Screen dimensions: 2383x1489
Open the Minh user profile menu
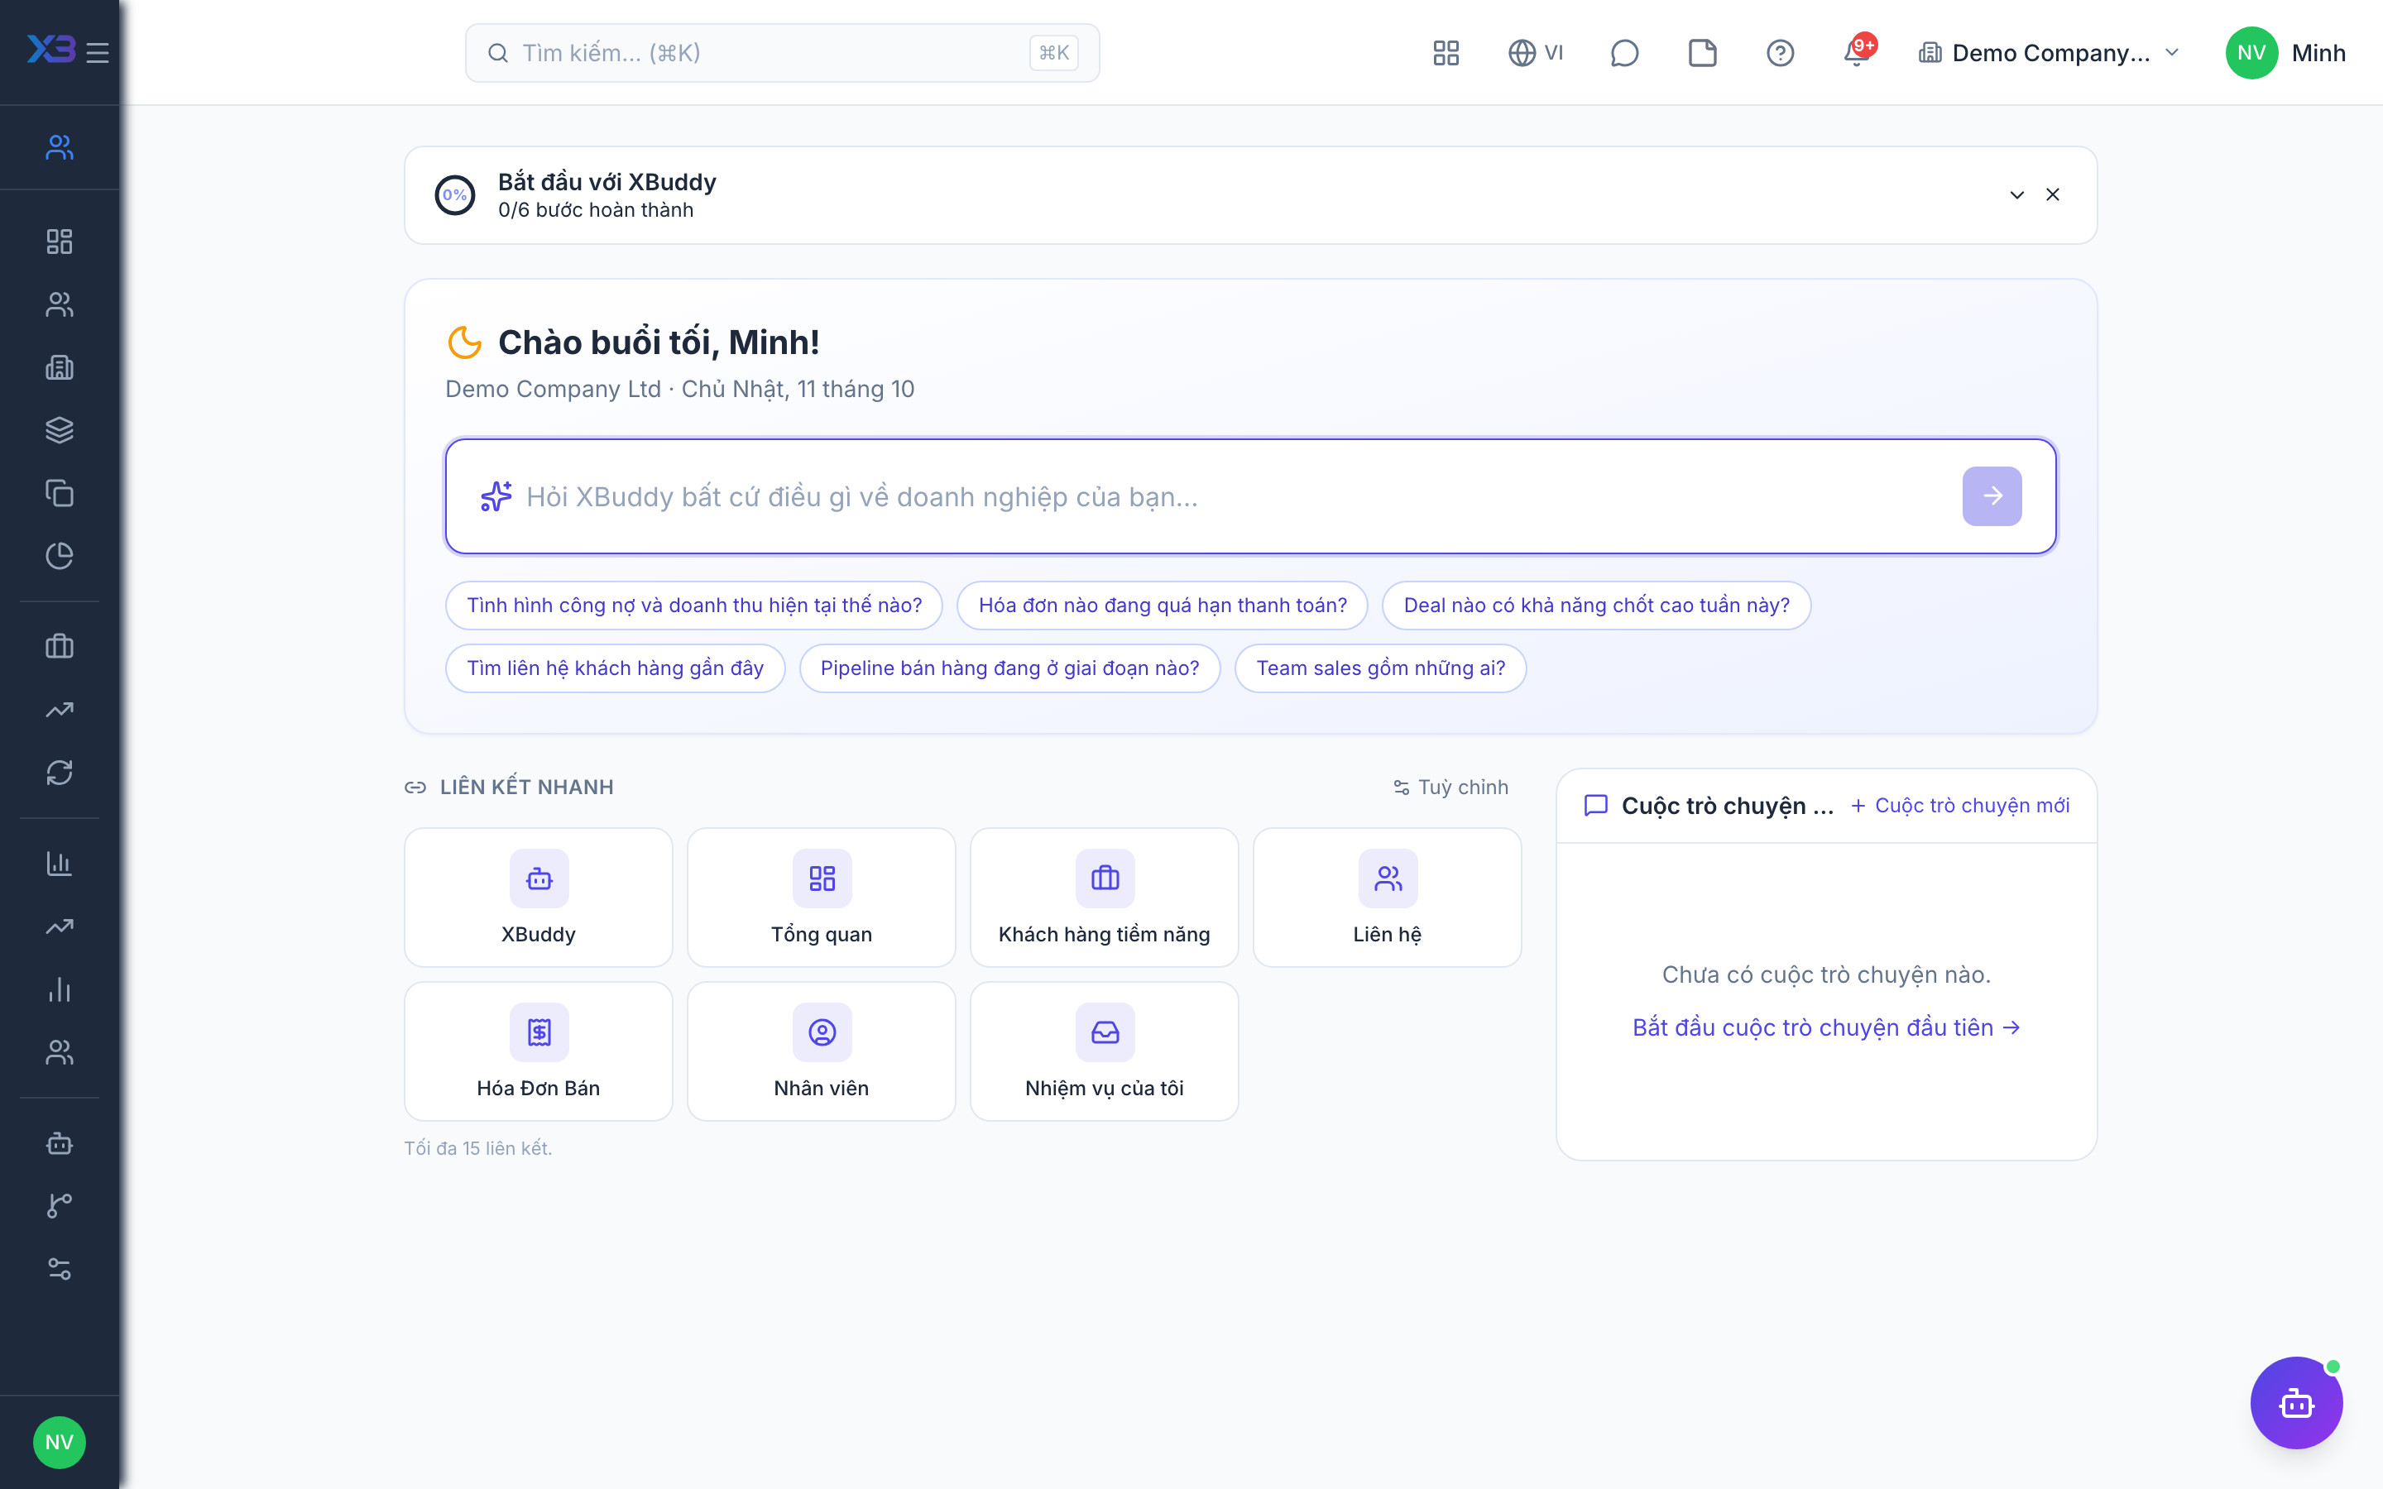tap(2285, 53)
